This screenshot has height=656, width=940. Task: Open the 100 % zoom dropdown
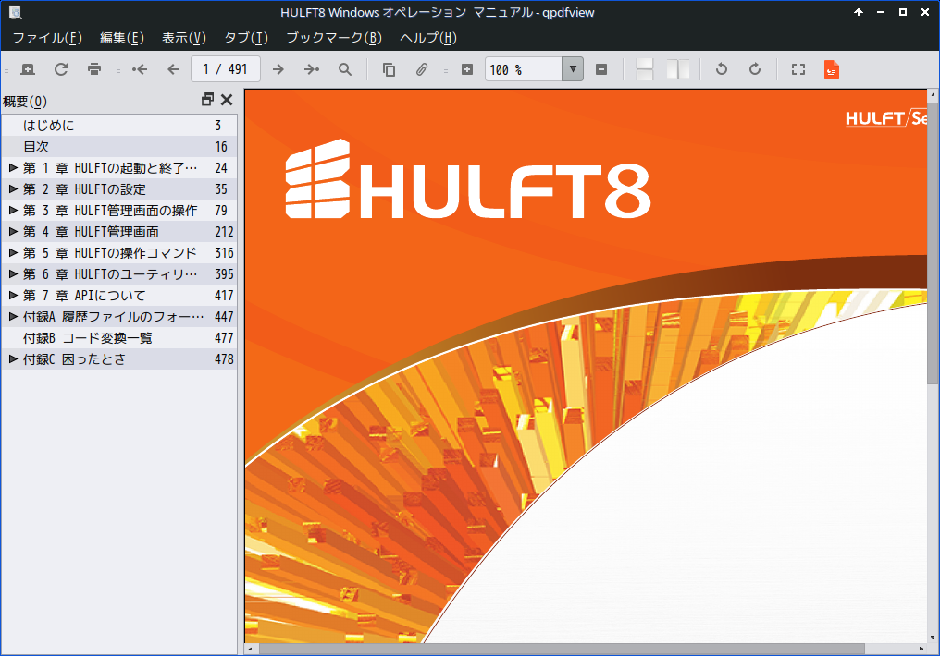(x=573, y=69)
